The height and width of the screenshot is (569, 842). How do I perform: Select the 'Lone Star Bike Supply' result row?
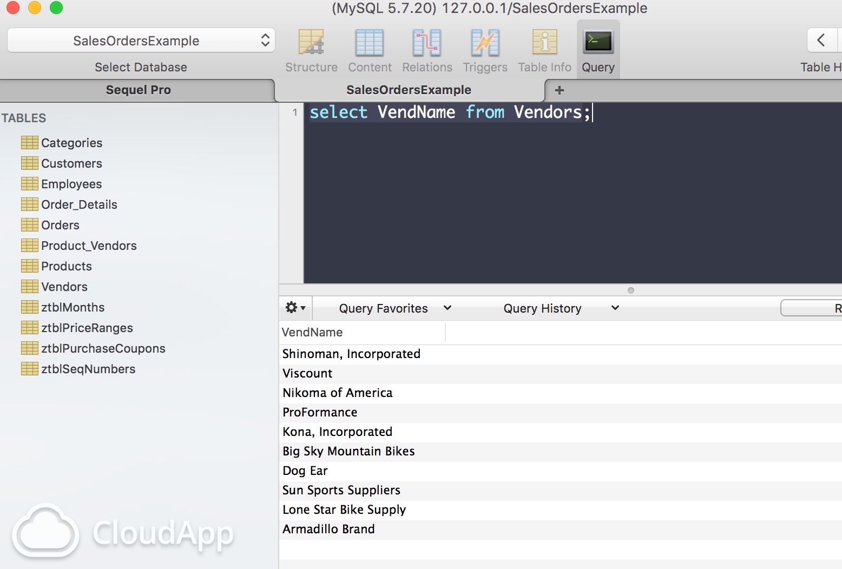coord(561,510)
